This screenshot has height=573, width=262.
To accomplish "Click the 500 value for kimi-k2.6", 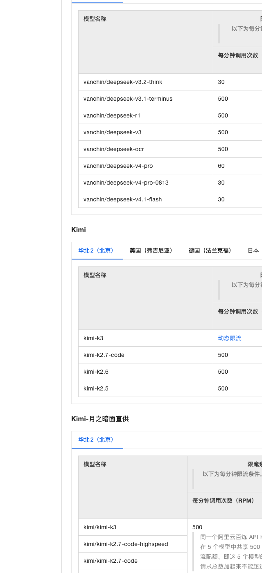I will coord(223,372).
